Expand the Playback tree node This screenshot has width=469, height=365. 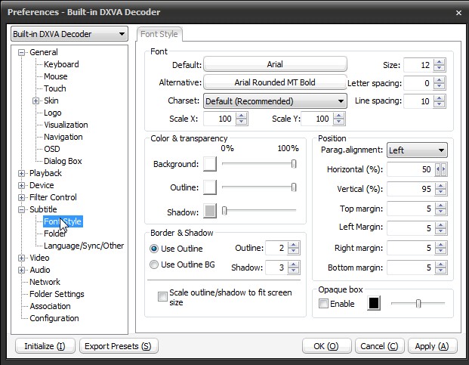21,173
